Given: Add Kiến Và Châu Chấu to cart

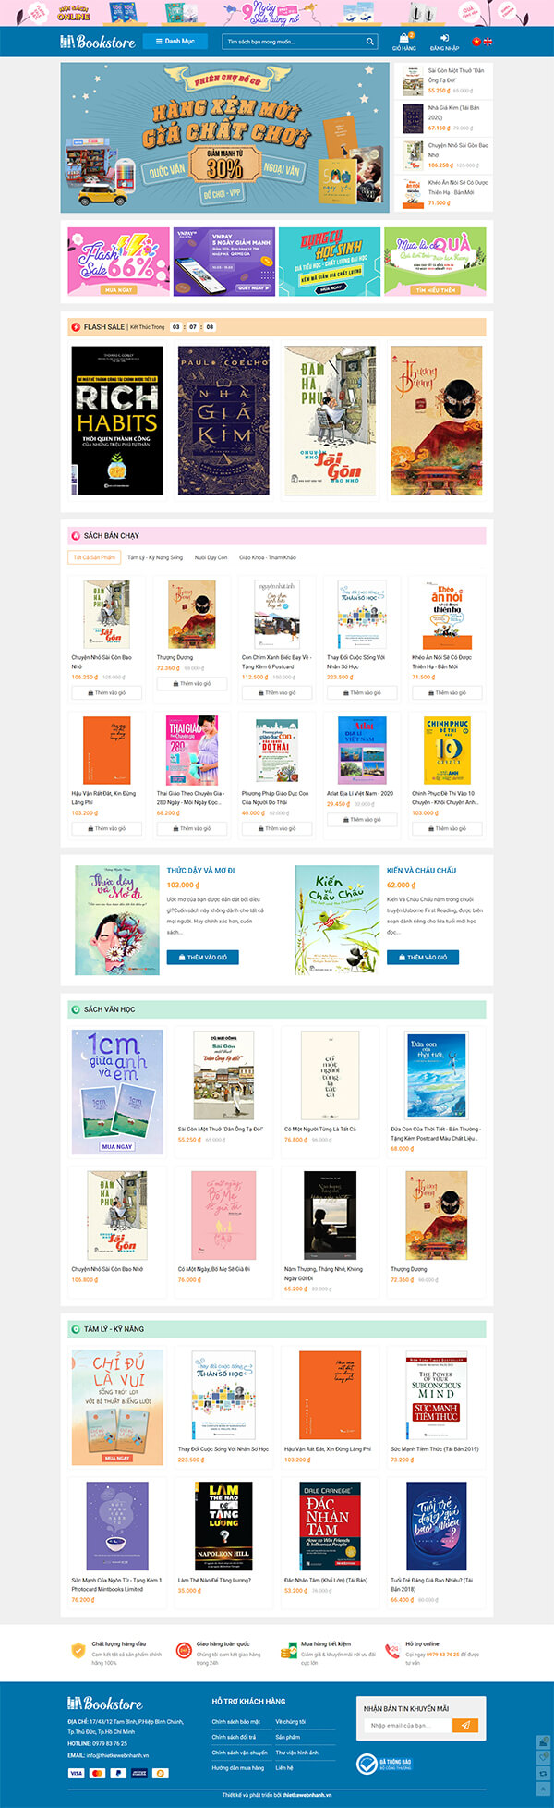Looking at the screenshot, I should 423,957.
